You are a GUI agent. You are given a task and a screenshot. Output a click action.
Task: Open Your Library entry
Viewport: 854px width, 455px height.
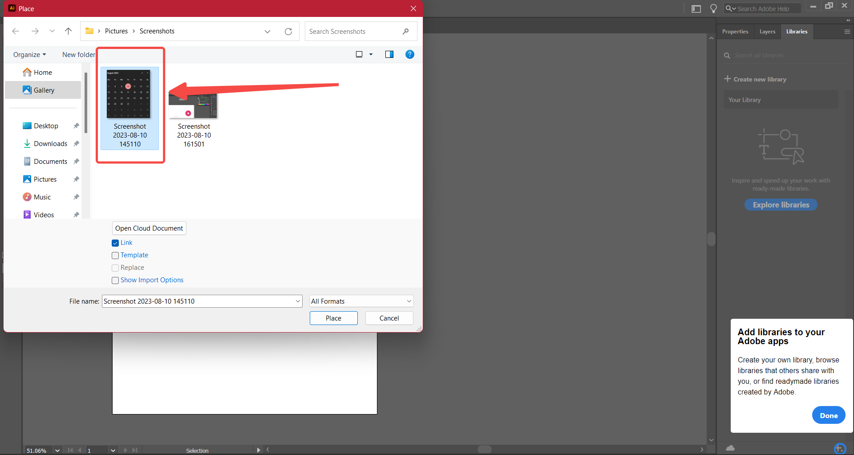pyautogui.click(x=781, y=100)
